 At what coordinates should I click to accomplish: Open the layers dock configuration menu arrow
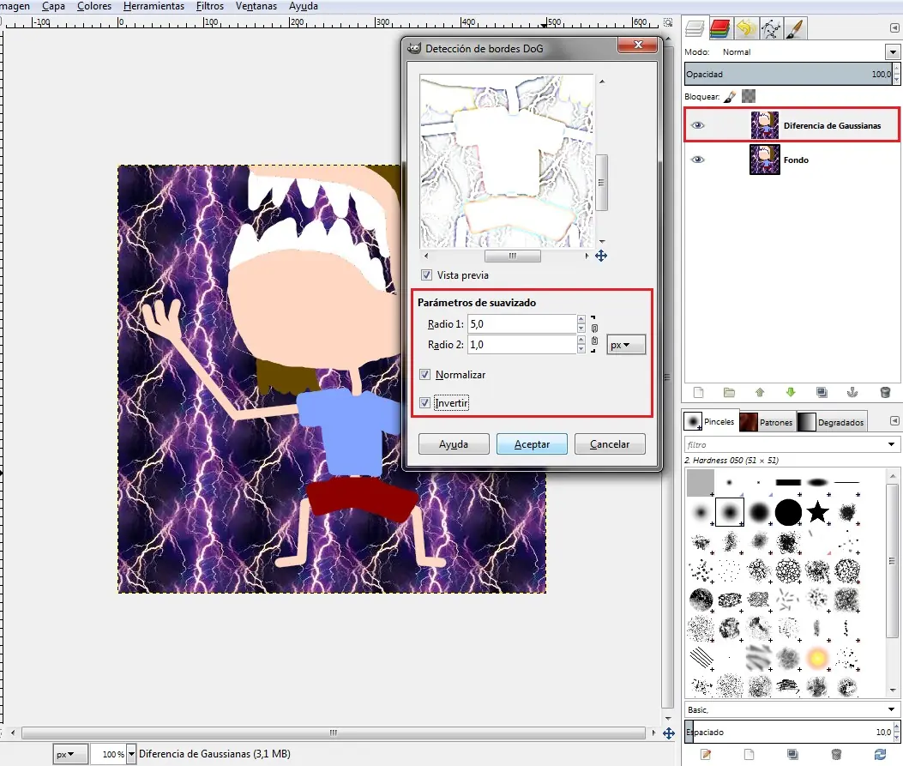894,27
